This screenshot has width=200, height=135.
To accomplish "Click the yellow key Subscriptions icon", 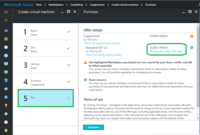I will click(6, 105).
